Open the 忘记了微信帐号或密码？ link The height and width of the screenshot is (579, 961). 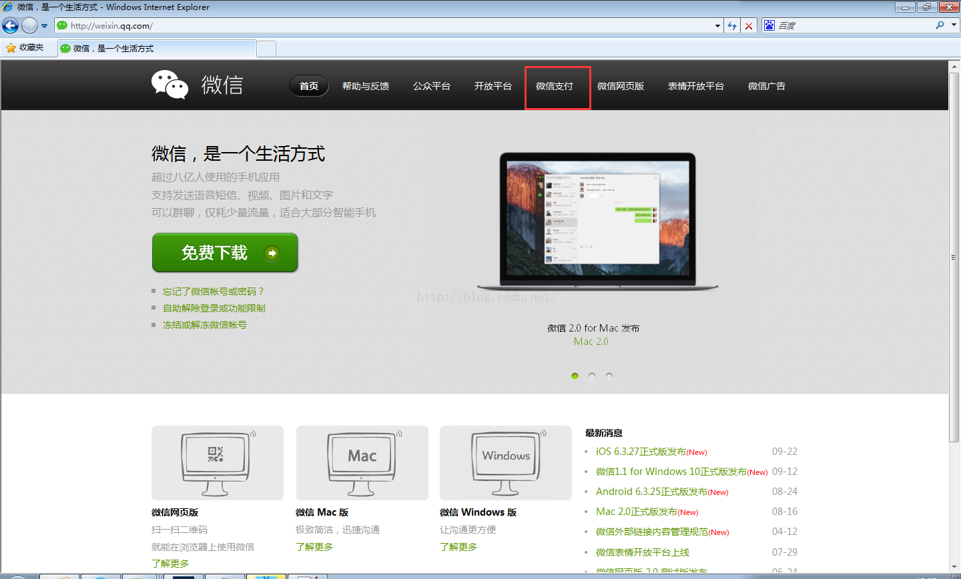click(214, 292)
